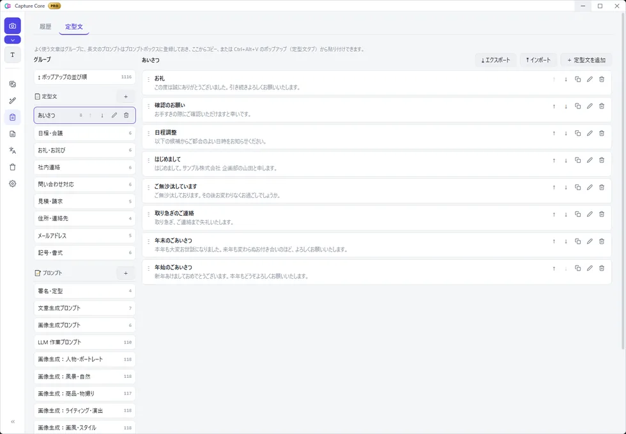Click the エクスポート button

click(496, 60)
